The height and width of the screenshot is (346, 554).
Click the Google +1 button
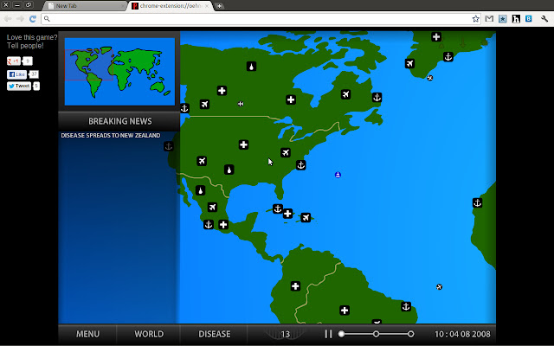pos(14,61)
